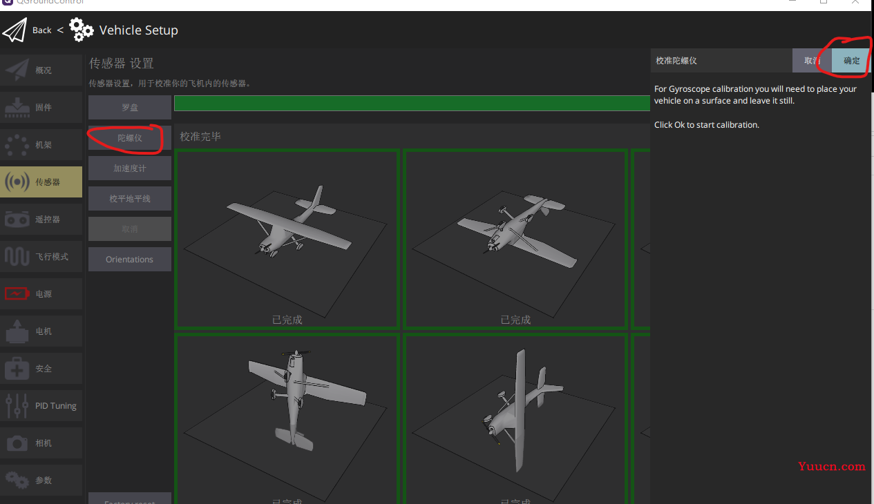Click the 罗盘 compass calibration button
Viewport: 874px width, 504px height.
pyautogui.click(x=130, y=108)
